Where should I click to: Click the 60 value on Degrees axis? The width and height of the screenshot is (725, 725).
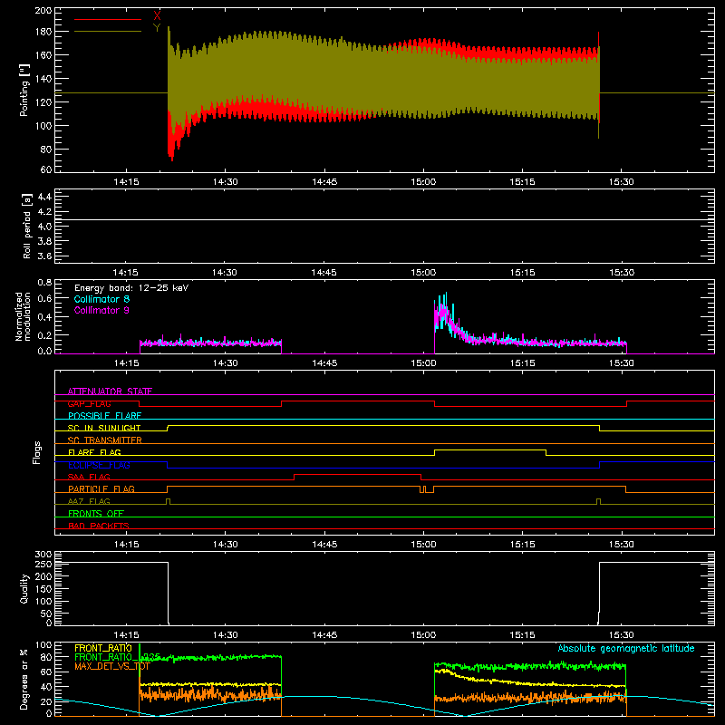click(46, 672)
